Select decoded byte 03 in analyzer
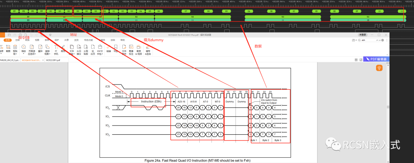414x163 pixels. tap(131, 11)
